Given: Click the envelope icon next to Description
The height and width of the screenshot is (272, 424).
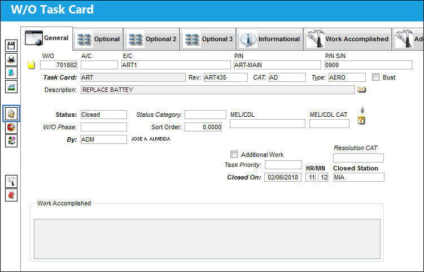Looking at the screenshot, I should [x=361, y=90].
